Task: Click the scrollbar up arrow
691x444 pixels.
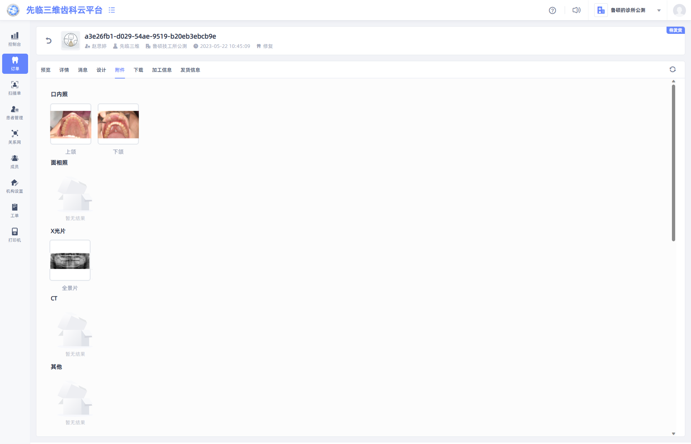Action: click(673, 81)
